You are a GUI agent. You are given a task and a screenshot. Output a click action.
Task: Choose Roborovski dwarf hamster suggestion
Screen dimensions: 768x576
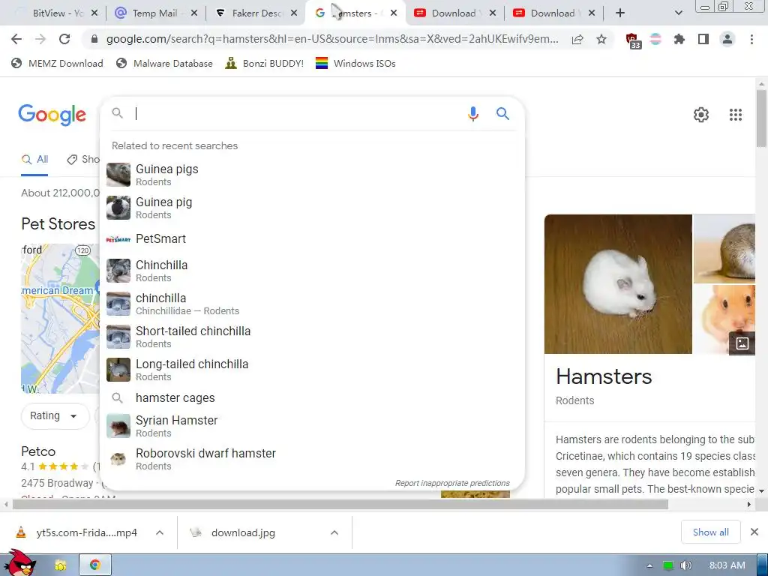(x=312, y=459)
